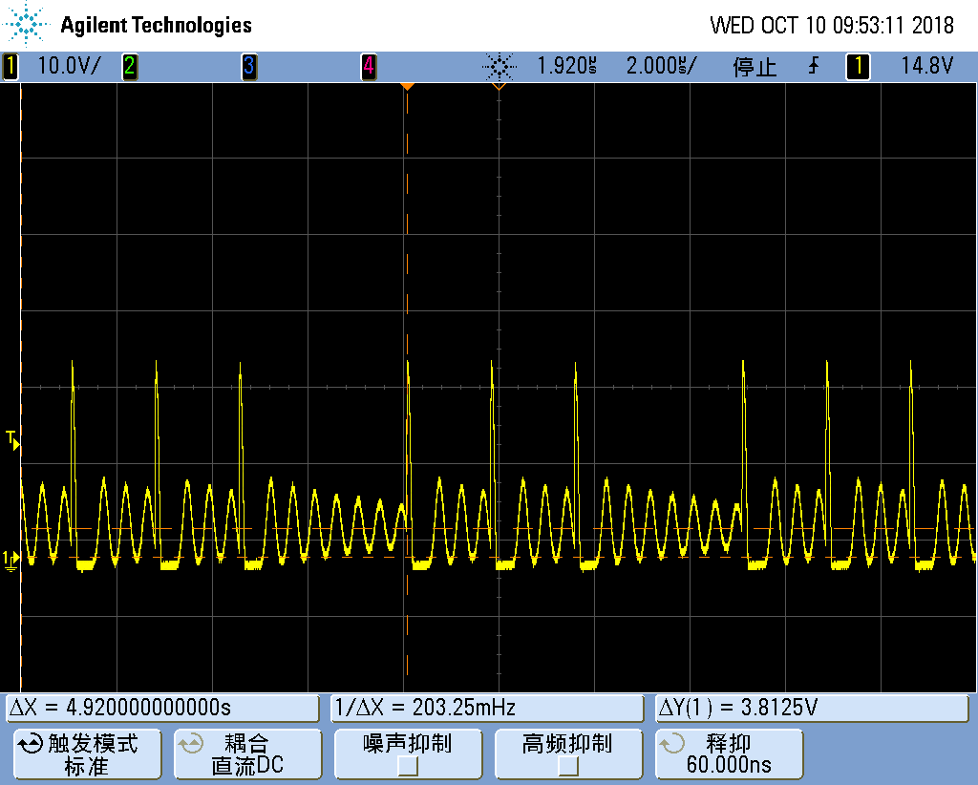Click the Agilent Technologies title text
Image resolution: width=978 pixels, height=785 pixels.
(x=156, y=25)
